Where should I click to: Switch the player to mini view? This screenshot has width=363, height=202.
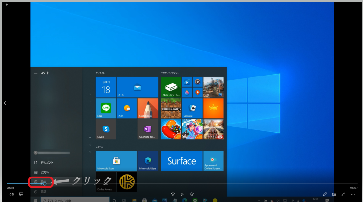tap(334, 194)
